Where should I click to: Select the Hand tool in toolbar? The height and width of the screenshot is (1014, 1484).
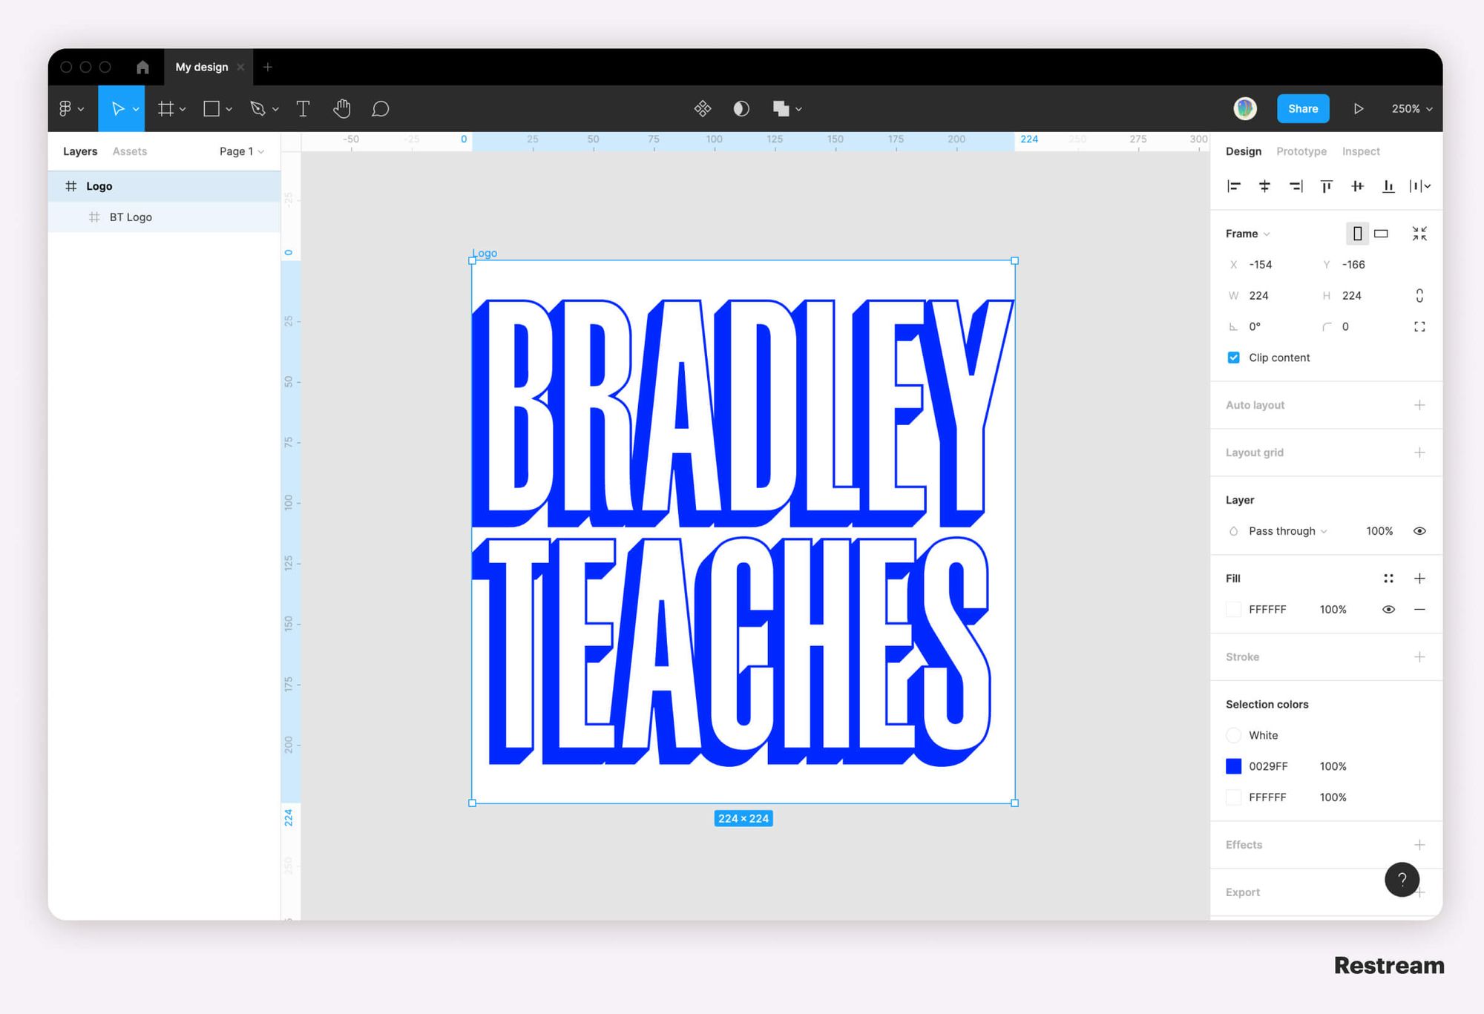(x=341, y=109)
